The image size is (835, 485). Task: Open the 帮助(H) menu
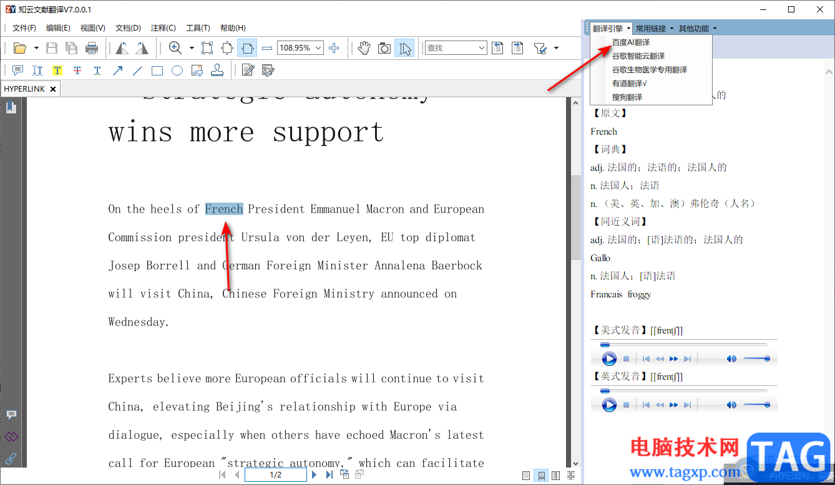pos(233,28)
